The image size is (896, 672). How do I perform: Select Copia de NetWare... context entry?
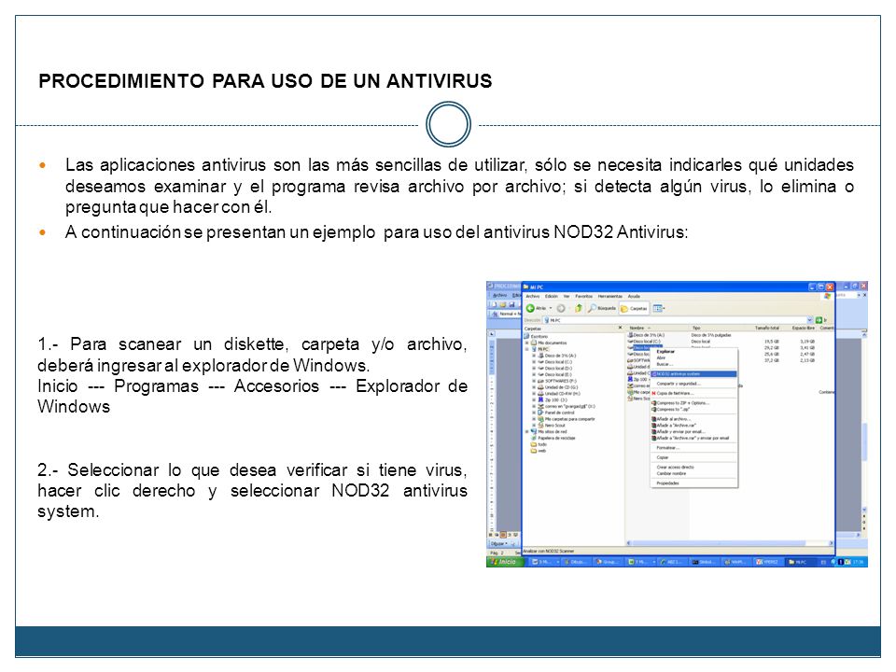[x=693, y=393]
